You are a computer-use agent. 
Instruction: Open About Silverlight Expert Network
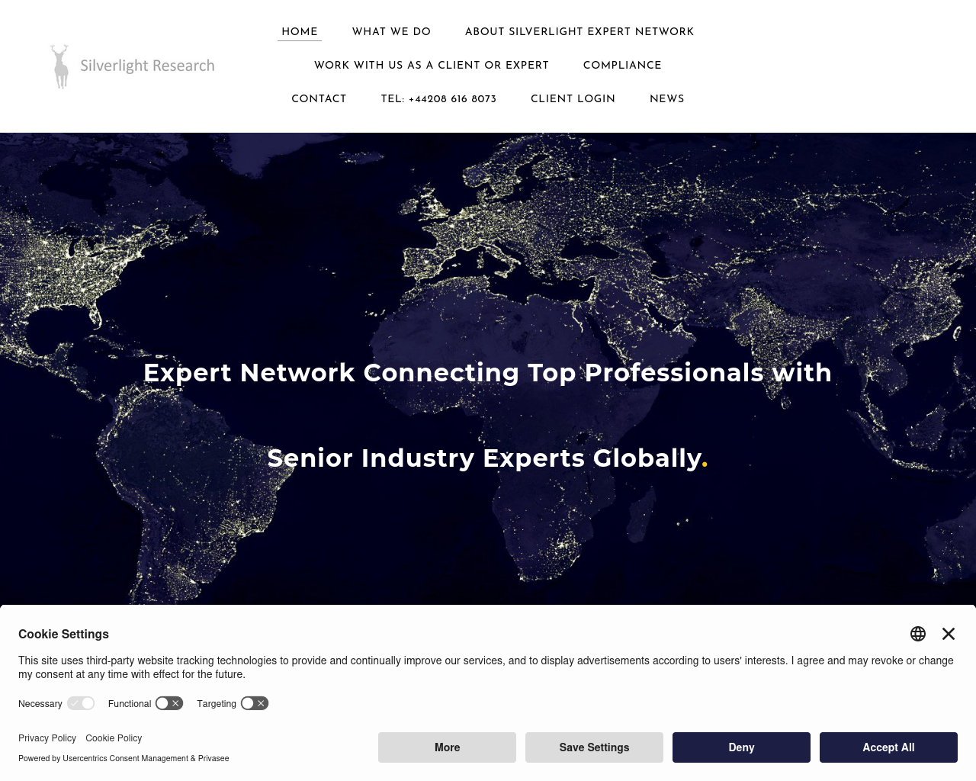[x=579, y=32]
